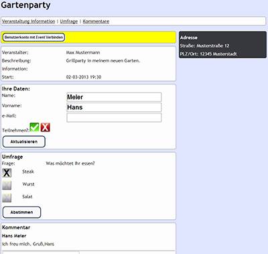Uncheck the Steak survey option
Screen dimensions: 268x254
point(7,173)
